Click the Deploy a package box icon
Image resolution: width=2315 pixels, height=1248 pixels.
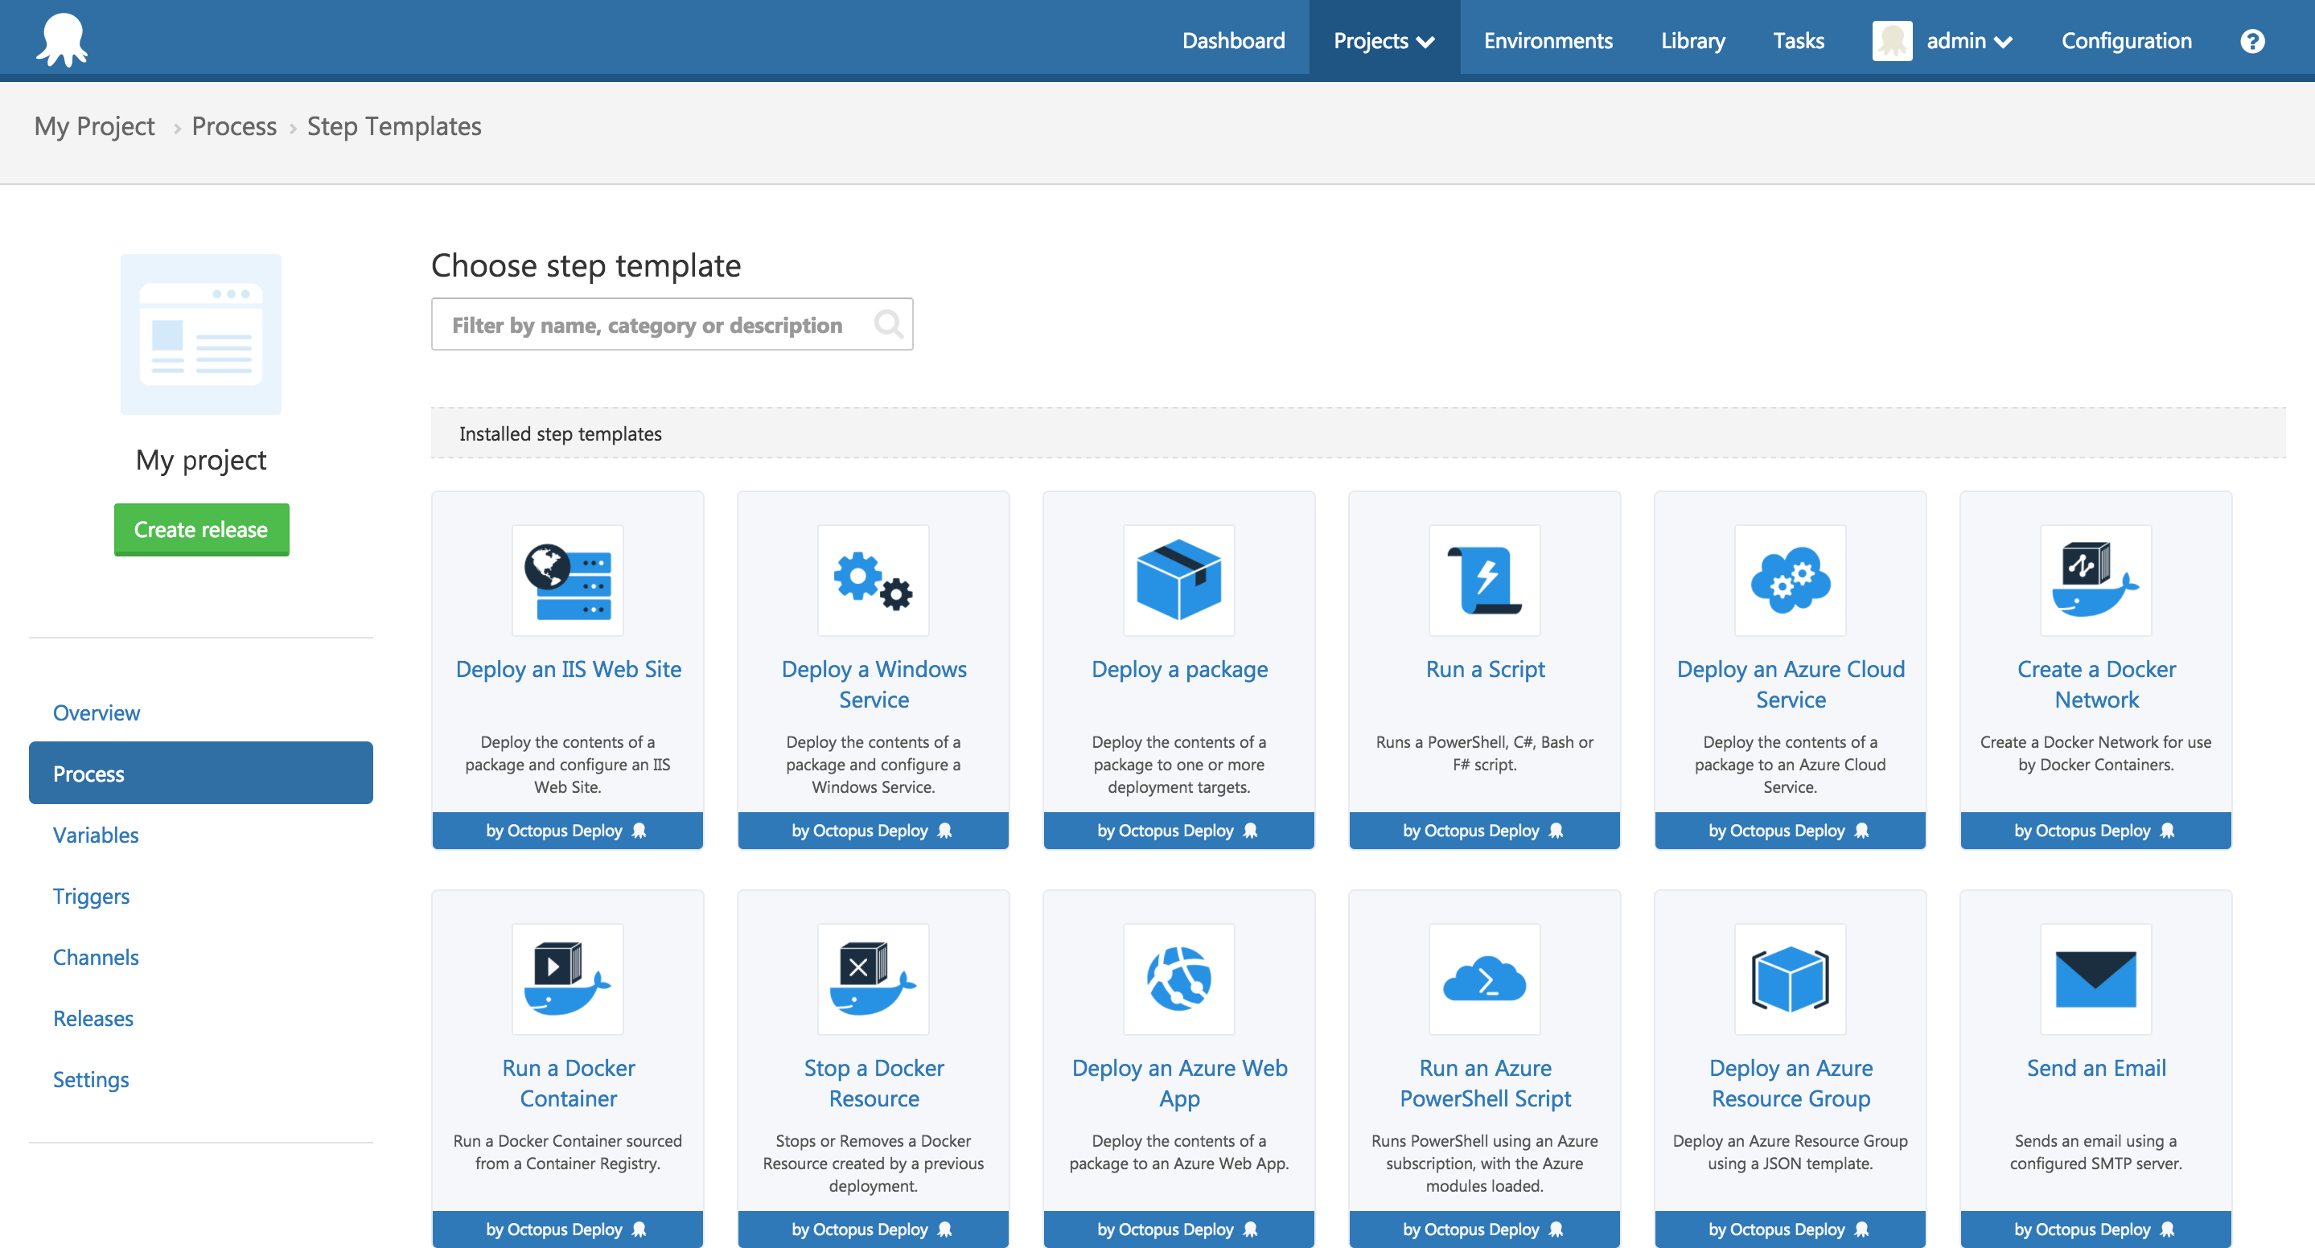tap(1178, 581)
